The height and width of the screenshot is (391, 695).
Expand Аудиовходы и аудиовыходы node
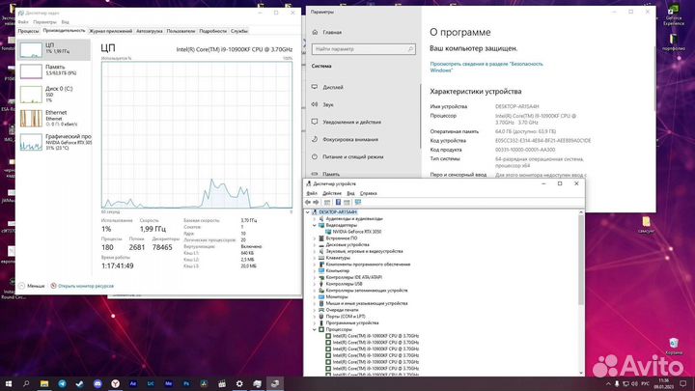click(315, 219)
